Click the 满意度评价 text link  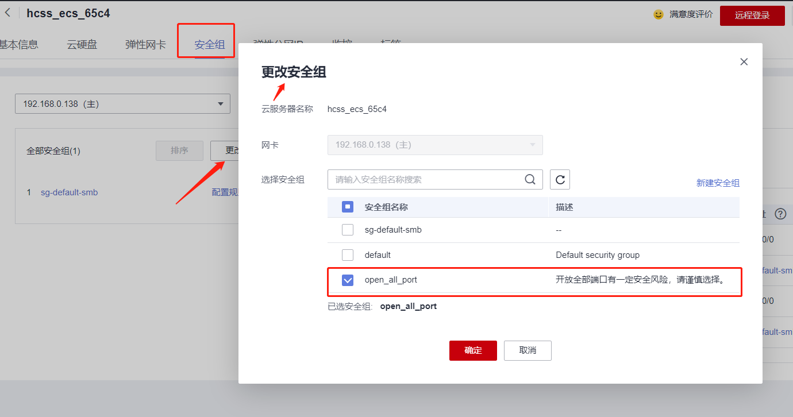coord(691,14)
